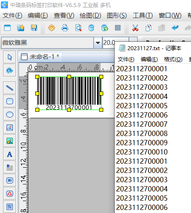191x213 pixels.
Task: Select the rich text R tool
Action: (10, 167)
